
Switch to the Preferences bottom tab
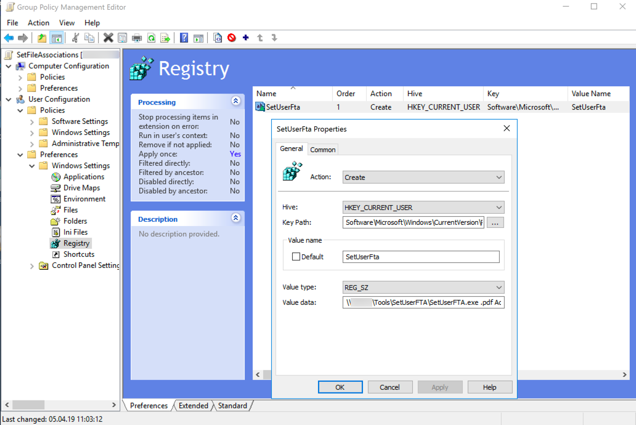pos(149,405)
